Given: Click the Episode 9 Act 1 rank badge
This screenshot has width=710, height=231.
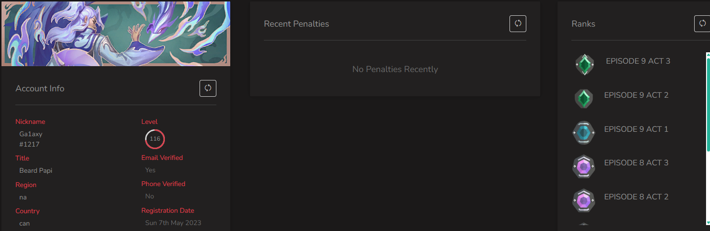Looking at the screenshot, I should click(x=584, y=133).
